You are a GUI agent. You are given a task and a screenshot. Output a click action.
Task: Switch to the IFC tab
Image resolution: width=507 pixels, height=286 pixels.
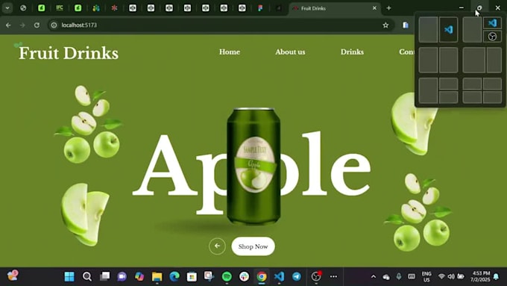coord(60,8)
